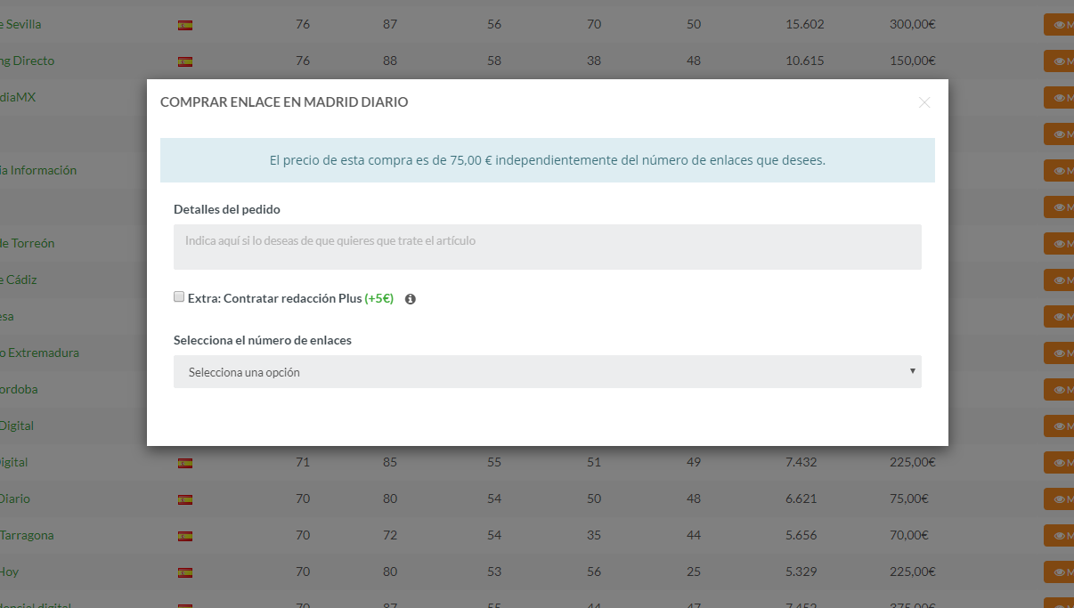
Task: Click the Spain flag in the Hoy row
Action: click(x=185, y=572)
